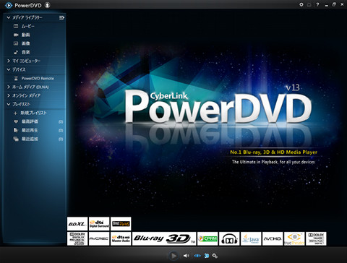Screen dimensions: 347x263
Task: Select the 新規プレイリスト label
Action: (33, 113)
